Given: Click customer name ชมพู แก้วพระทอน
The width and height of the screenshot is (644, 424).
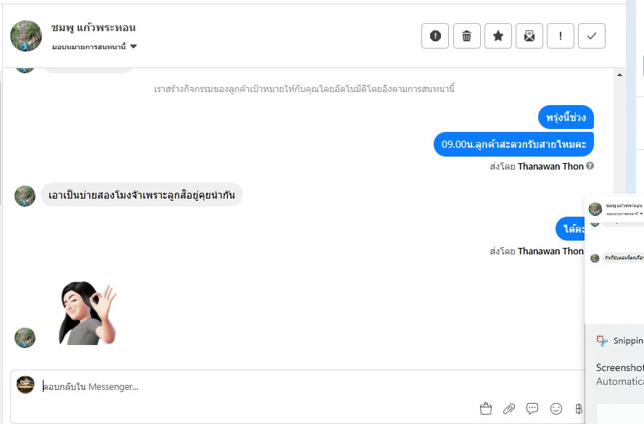Looking at the screenshot, I should pos(94,28).
